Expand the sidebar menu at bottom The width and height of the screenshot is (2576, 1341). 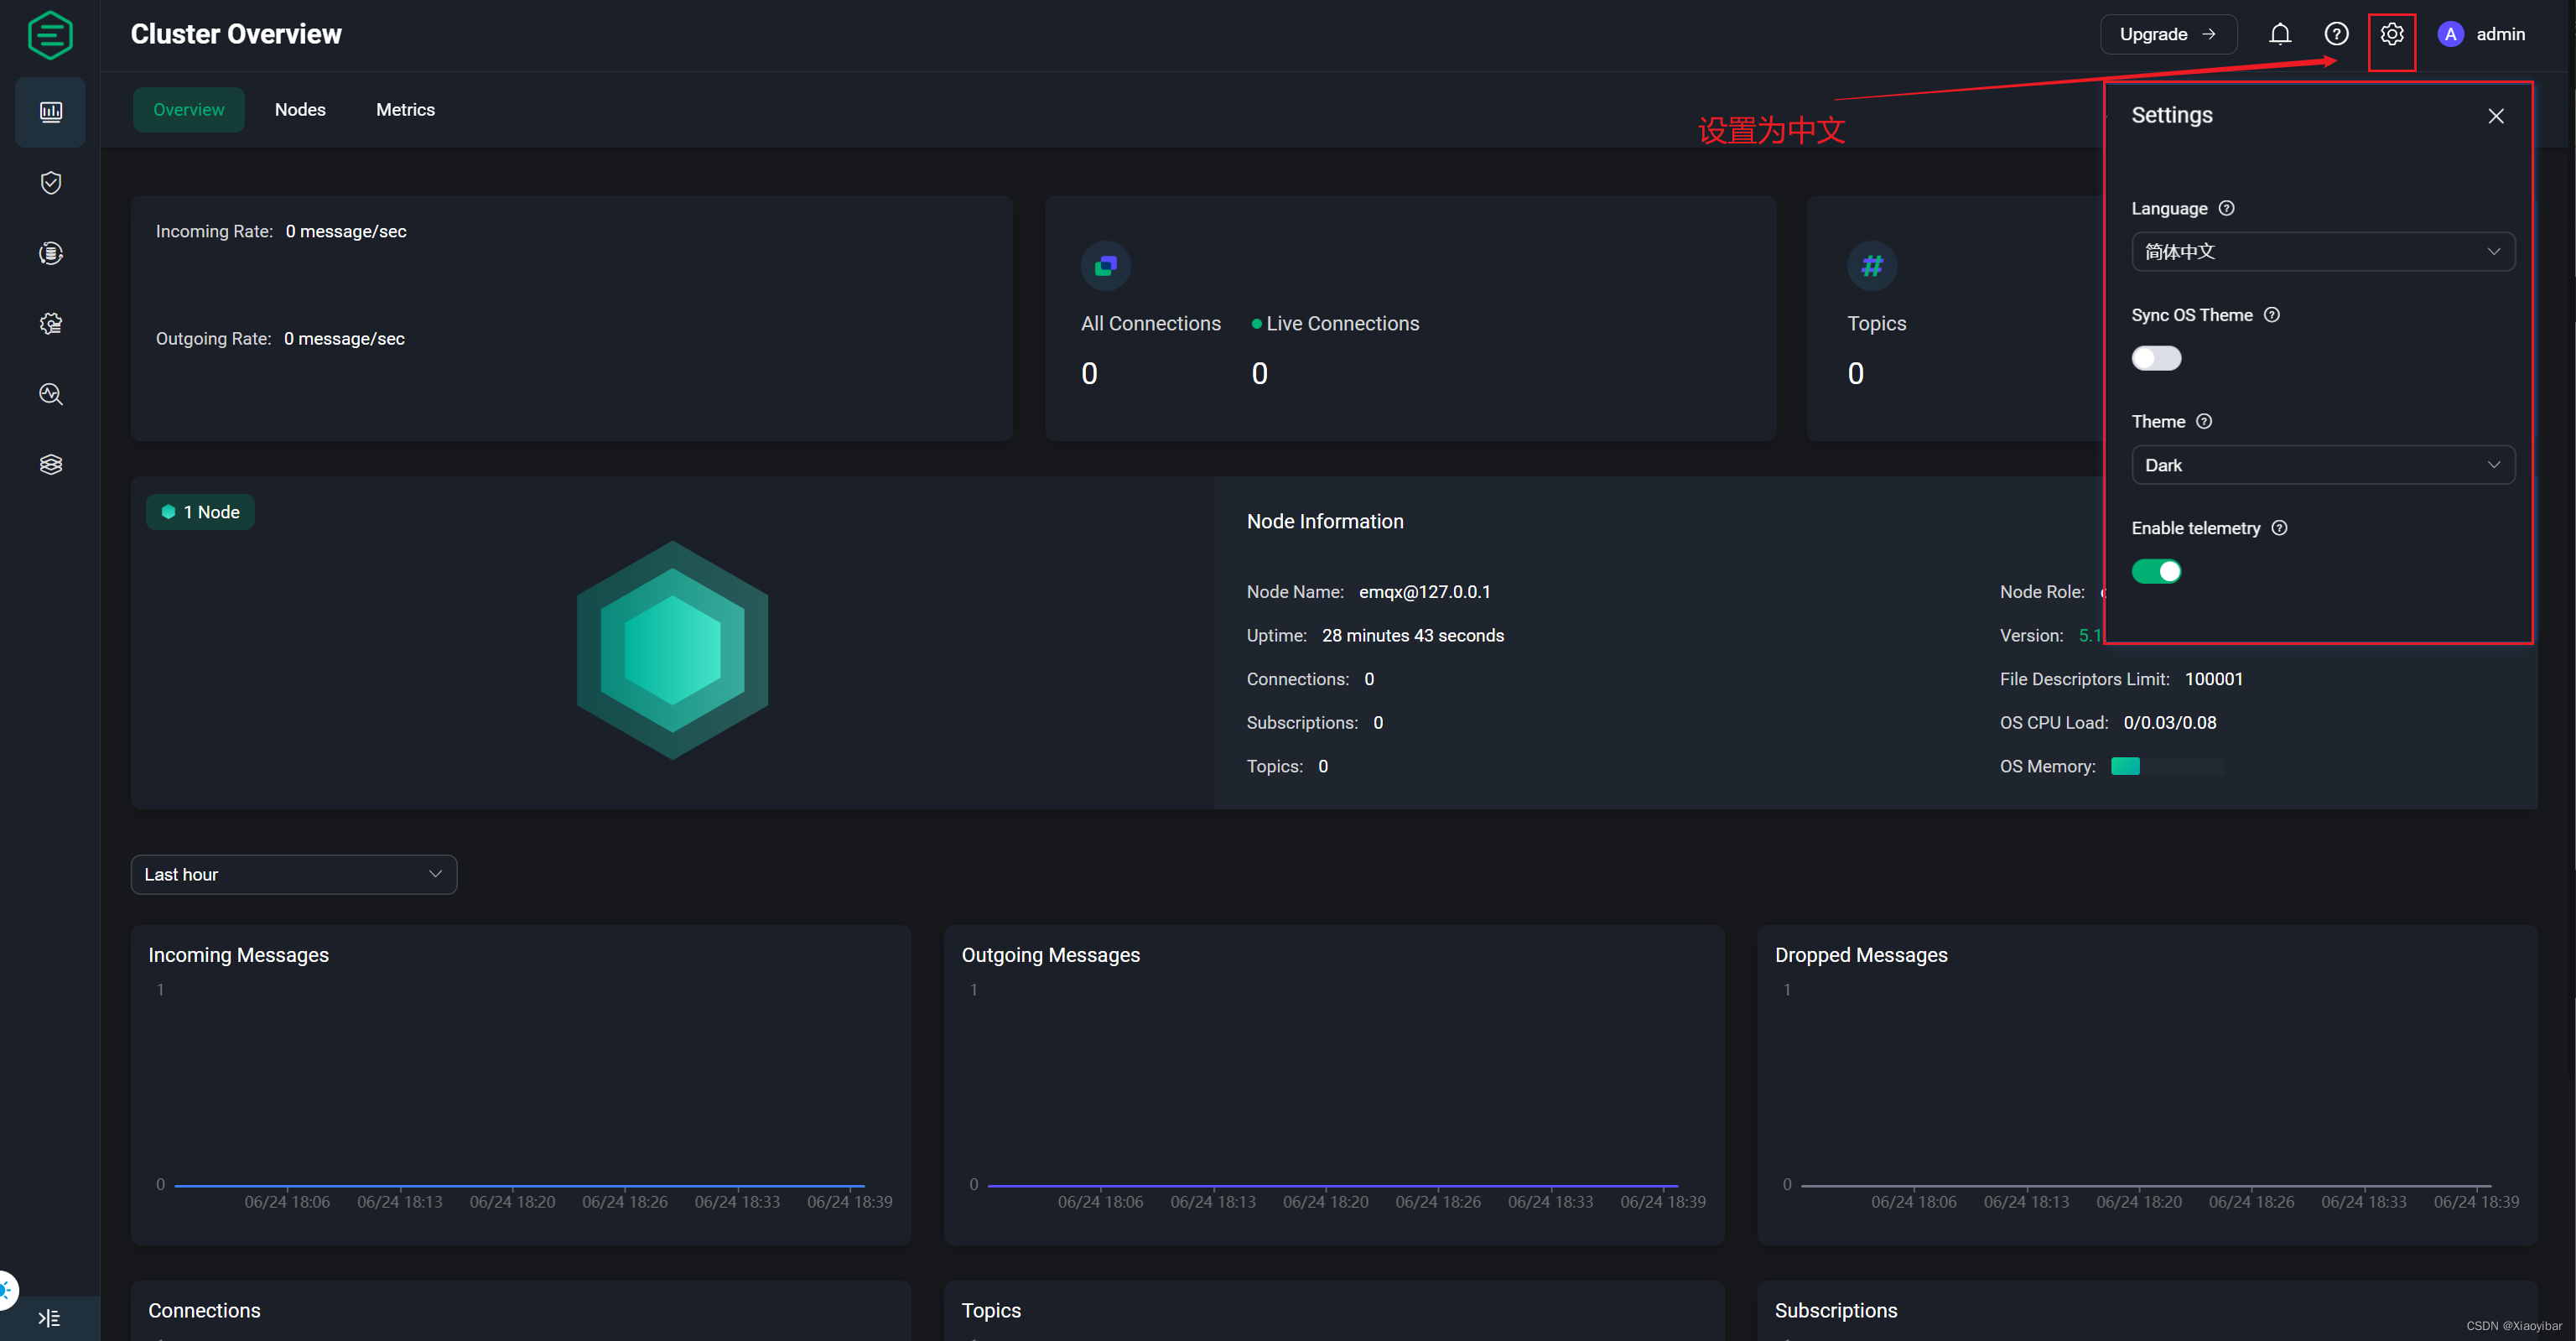[48, 1317]
